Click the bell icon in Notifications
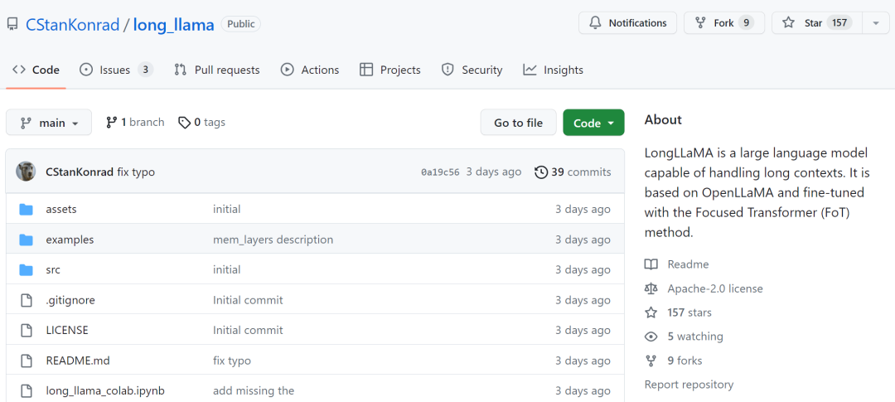 (x=596, y=23)
